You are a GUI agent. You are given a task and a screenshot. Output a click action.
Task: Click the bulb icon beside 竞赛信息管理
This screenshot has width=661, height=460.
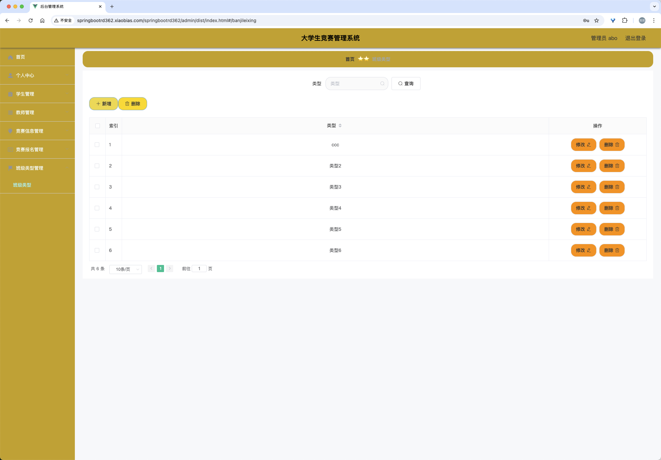10,131
